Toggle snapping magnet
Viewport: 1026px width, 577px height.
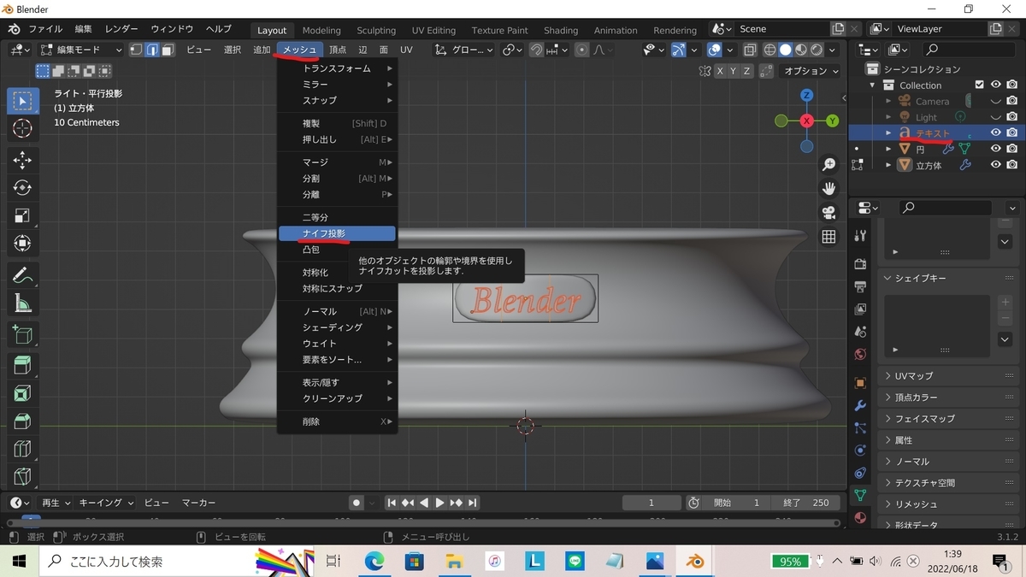point(536,50)
